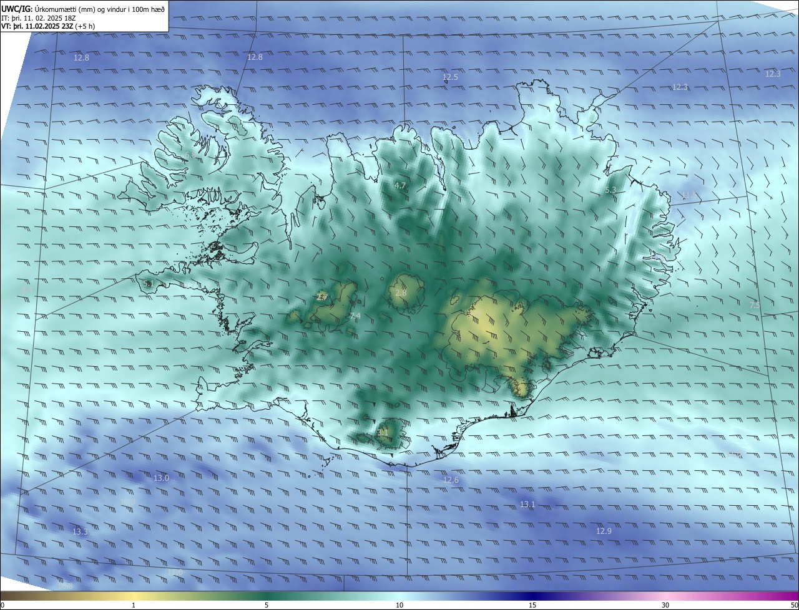Click the 'IT: þri. 11. 02. 2025 18Z' line
Image resolution: width=799 pixels, height=610 pixels.
click(39, 18)
